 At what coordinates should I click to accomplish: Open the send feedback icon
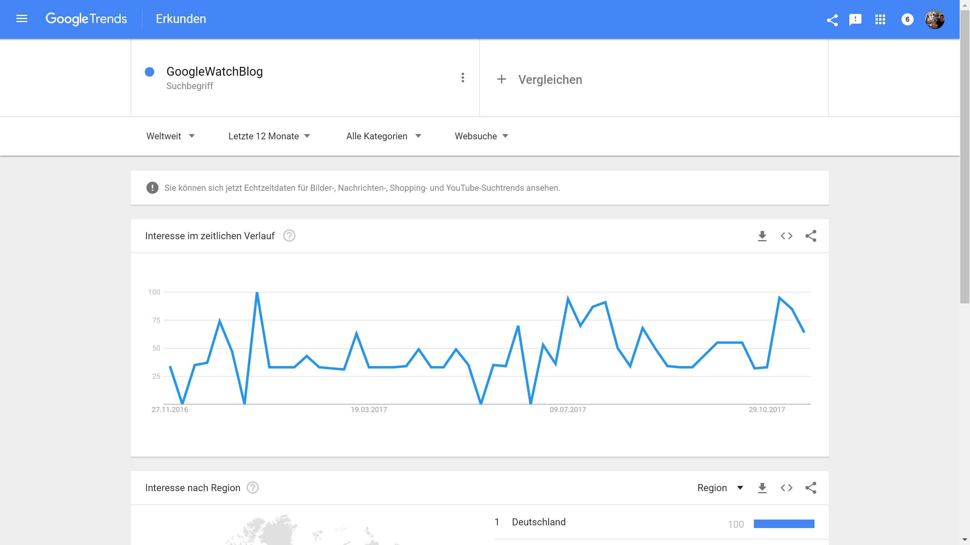(855, 20)
